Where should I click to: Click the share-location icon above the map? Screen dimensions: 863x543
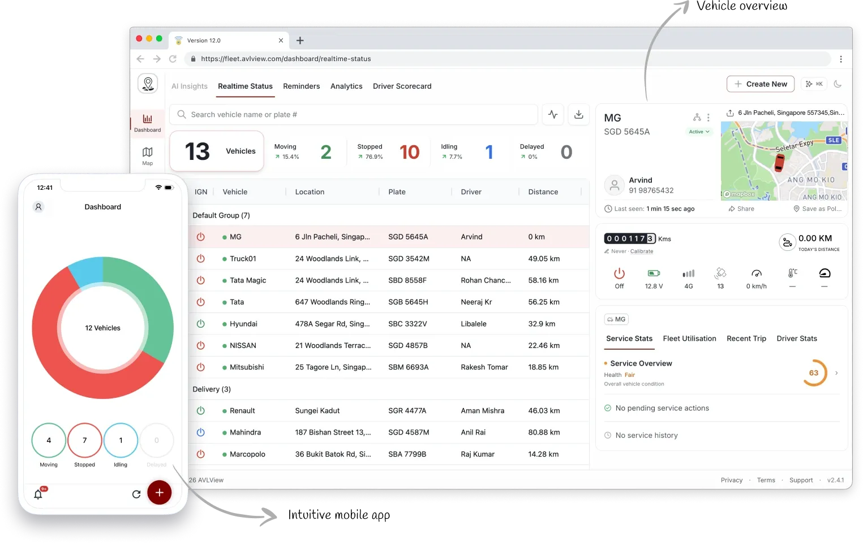[x=731, y=113]
